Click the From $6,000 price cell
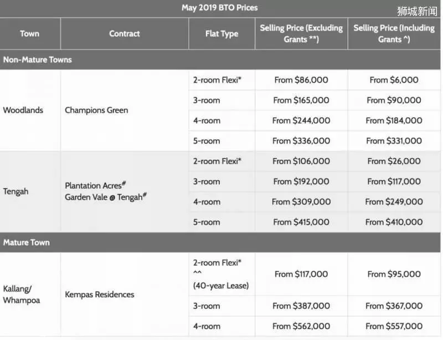Viewport: 443px width, 340px height. click(x=394, y=80)
